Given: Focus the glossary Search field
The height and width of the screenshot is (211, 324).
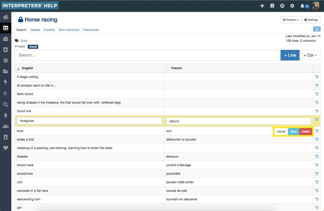Looking at the screenshot, I should click(148, 55).
